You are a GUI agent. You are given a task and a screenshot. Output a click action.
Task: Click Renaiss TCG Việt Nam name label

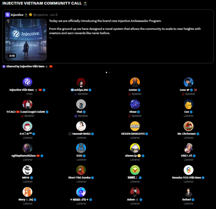pyautogui.click(x=186, y=178)
